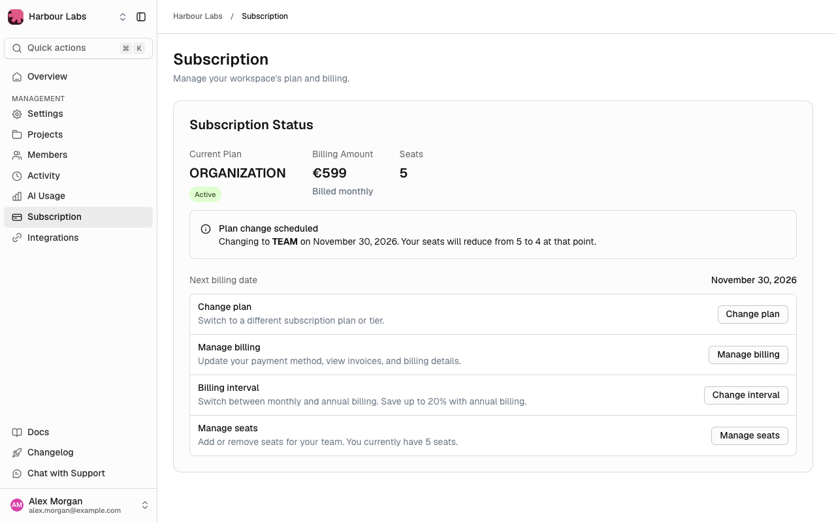Click the Quick actions search icon

tap(17, 48)
